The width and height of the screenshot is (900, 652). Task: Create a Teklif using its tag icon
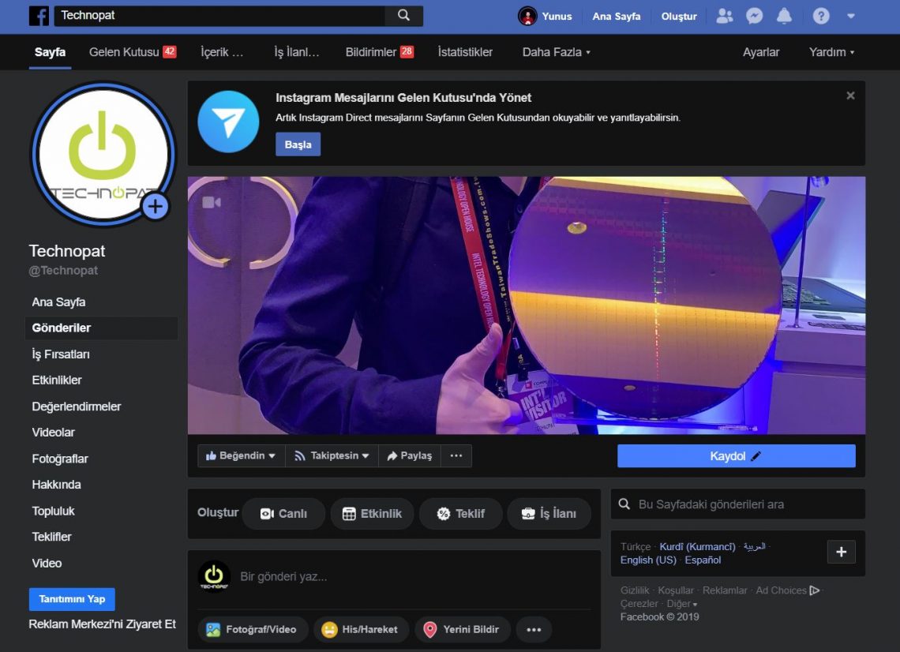[444, 512]
